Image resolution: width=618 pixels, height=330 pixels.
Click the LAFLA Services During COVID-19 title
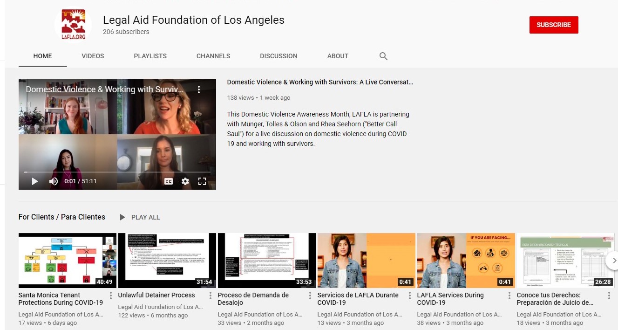point(450,299)
